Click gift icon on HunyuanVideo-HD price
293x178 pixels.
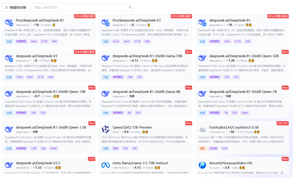point(244,168)
